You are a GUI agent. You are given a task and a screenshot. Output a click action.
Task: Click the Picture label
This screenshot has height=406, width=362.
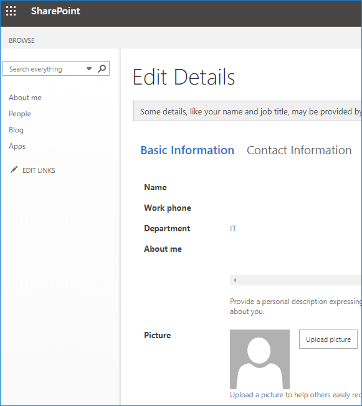158,335
